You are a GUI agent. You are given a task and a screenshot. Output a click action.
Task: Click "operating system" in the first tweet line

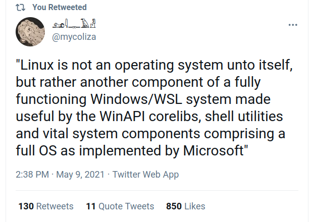pyautogui.click(x=169, y=66)
